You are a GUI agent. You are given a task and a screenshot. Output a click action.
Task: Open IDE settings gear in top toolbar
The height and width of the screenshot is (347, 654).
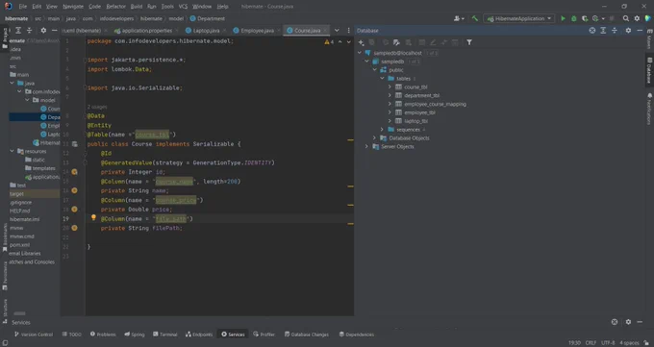[637, 18]
